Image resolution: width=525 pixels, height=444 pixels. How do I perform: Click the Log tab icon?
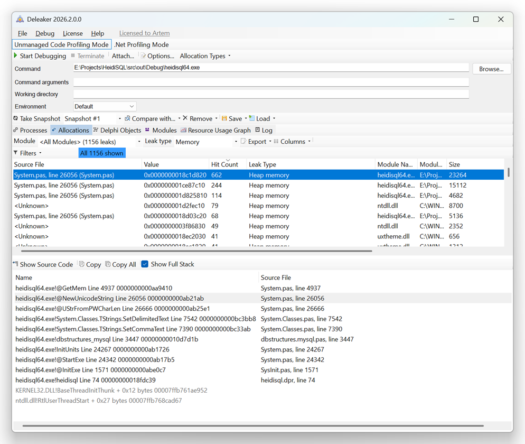(257, 130)
